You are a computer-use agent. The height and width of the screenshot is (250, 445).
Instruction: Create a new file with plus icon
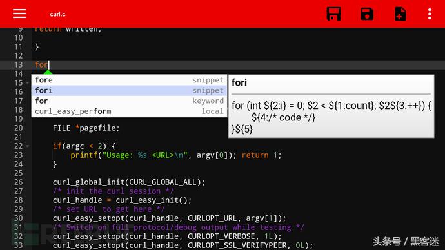click(x=400, y=14)
